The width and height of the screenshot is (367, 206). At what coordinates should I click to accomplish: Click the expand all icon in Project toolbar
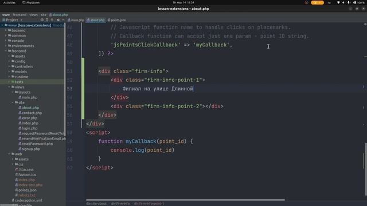point(47,20)
